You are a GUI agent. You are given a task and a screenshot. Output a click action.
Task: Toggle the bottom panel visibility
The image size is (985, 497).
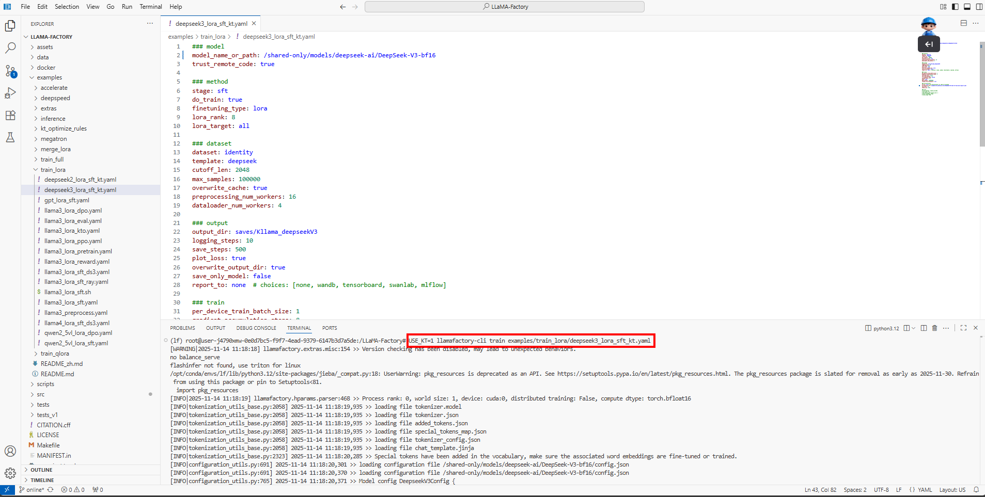click(x=967, y=7)
